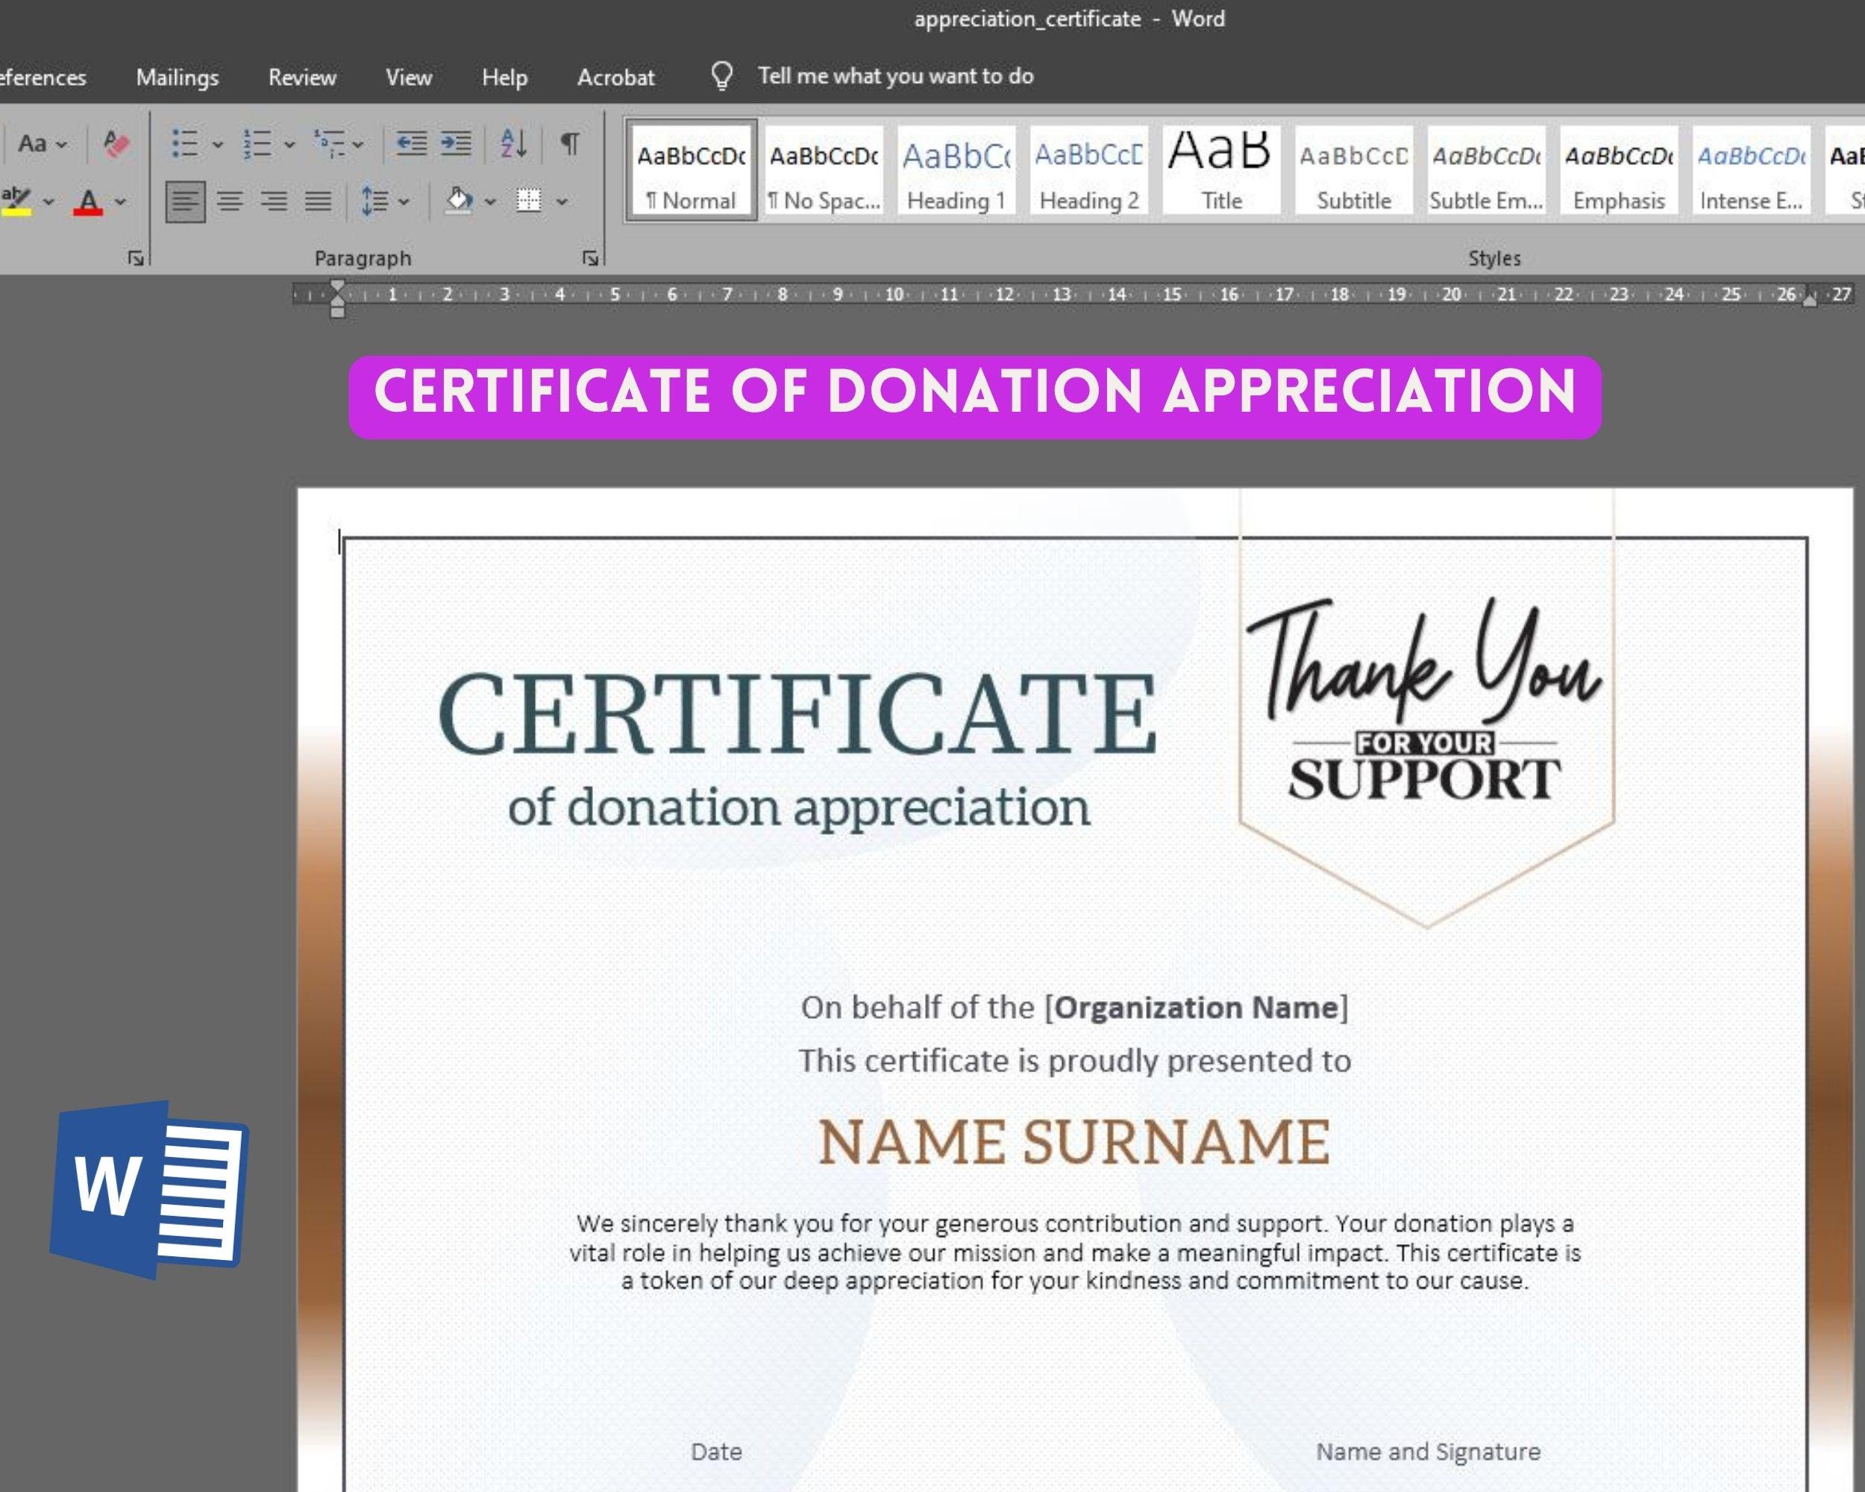The image size is (1865, 1492).
Task: Open the Change Case dropdown arrow
Action: 61,145
